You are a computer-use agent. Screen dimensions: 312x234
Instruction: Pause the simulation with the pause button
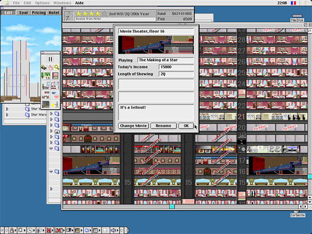pyautogui.click(x=50, y=59)
